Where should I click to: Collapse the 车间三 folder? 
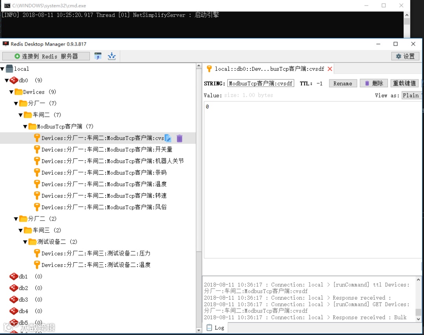20,230
